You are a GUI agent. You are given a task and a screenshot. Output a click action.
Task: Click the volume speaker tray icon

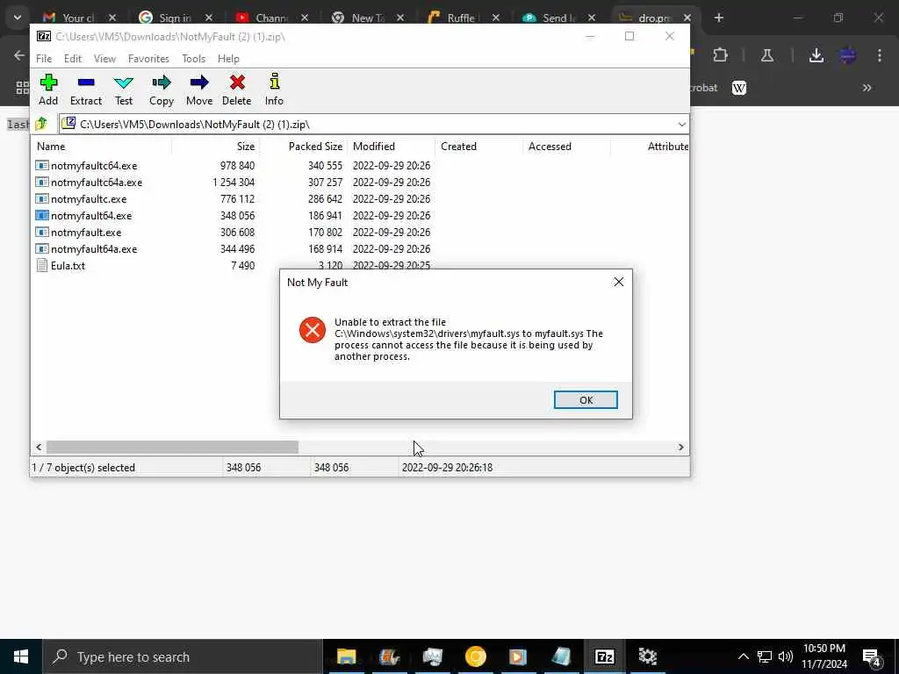786,656
